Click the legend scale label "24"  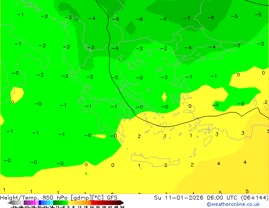92,207
